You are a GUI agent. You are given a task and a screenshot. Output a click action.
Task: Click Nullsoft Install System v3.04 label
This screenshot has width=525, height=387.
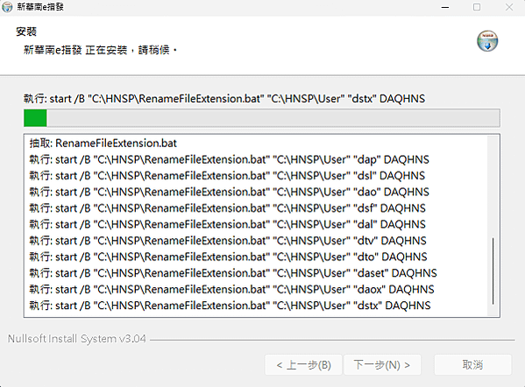tap(76, 339)
